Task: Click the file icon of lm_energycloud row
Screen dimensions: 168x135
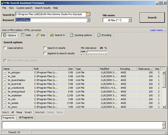Action: [5, 92]
